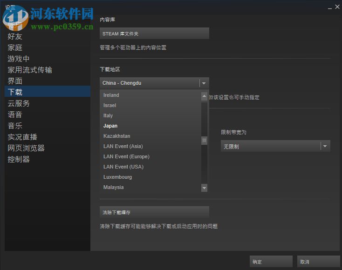This screenshot has height=270, width=342.
Task: Click the region list scroll-down arrow
Action: [x=204, y=188]
